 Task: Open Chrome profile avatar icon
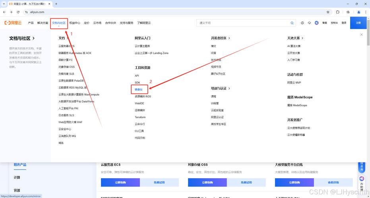[x=358, y=12]
